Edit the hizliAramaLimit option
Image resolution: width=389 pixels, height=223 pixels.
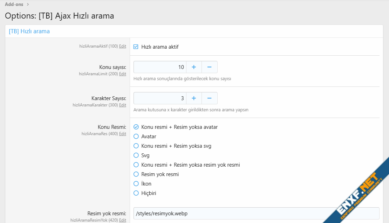point(123,74)
